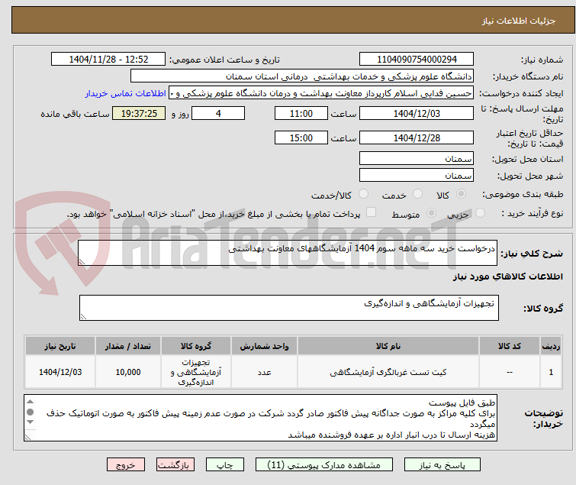
Task: Click the 'چاپ' print button
Action: pos(225,465)
